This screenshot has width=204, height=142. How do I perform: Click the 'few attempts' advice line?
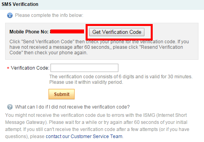click(97, 129)
